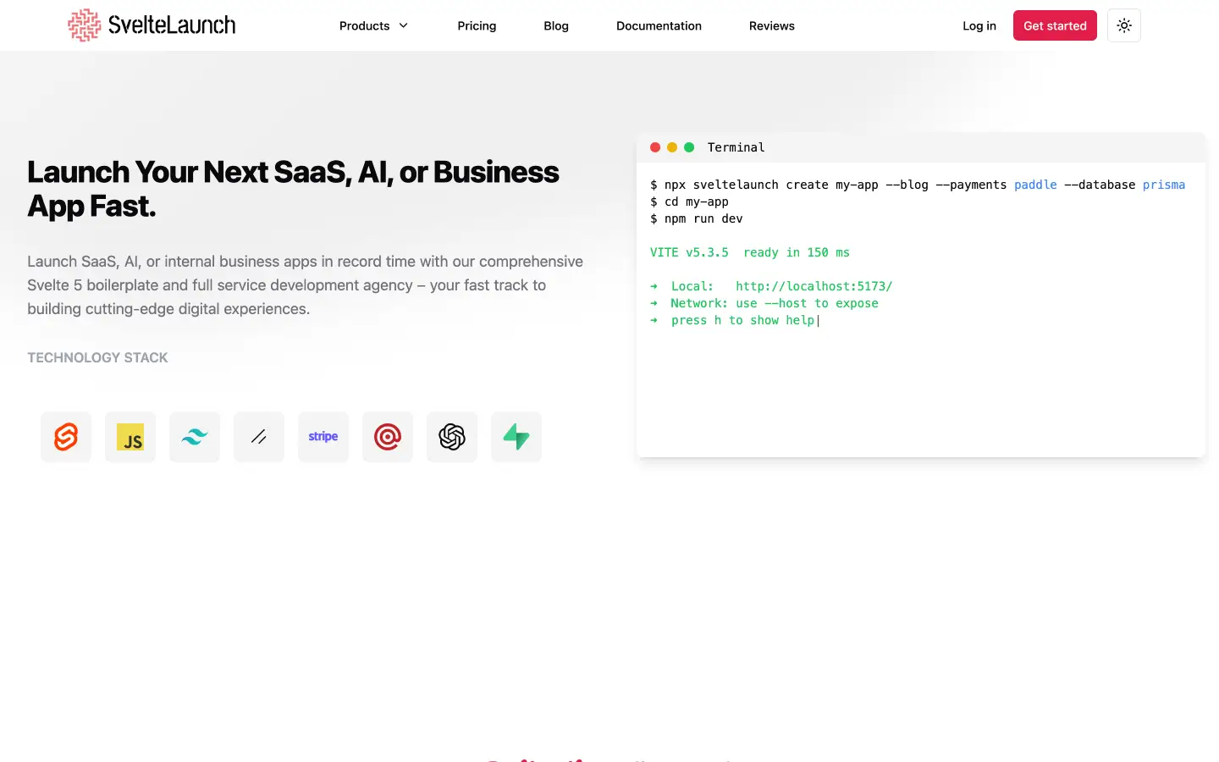Select the shadcn slash-lines icon
This screenshot has height=762, width=1219.
(x=259, y=437)
